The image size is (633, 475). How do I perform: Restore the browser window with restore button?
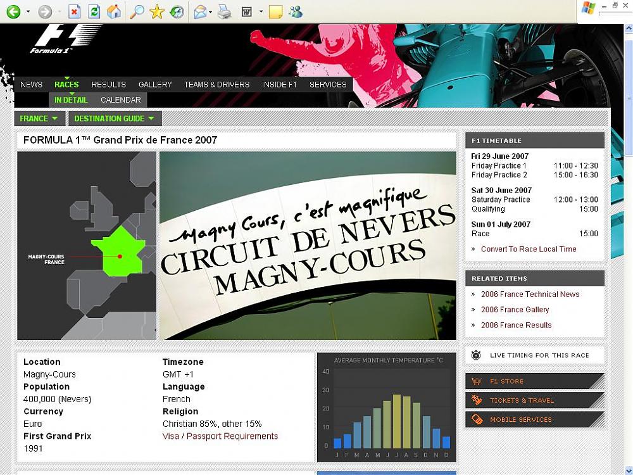(615, 5)
